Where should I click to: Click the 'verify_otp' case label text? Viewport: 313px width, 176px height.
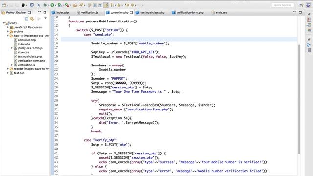(x=105, y=140)
